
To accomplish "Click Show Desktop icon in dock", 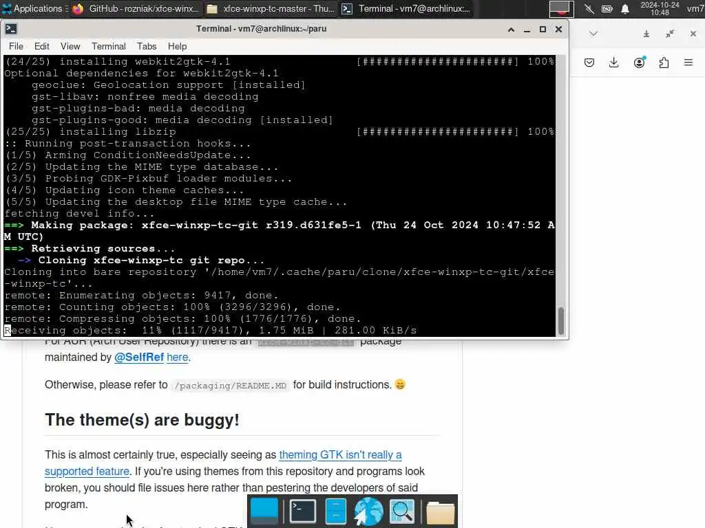I will [264, 511].
